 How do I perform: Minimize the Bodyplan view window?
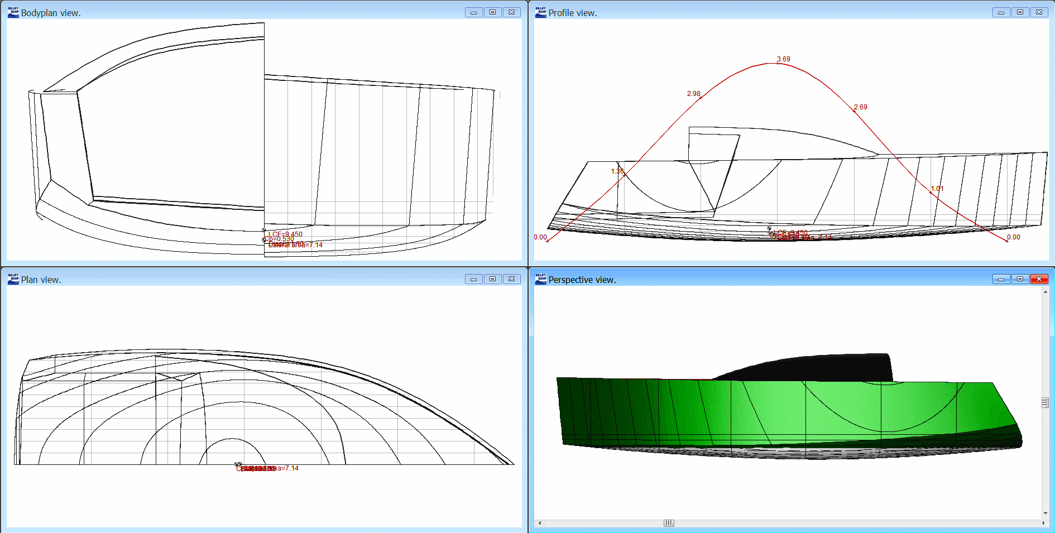tap(473, 12)
